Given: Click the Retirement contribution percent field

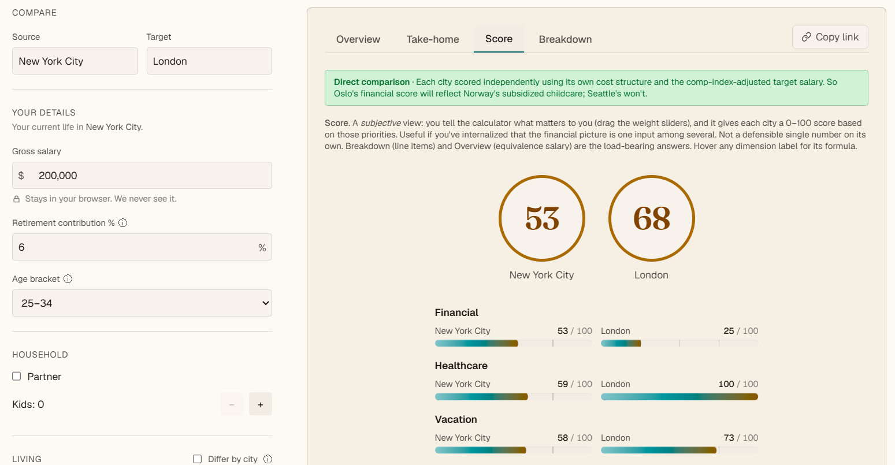Looking at the screenshot, I should tap(142, 247).
